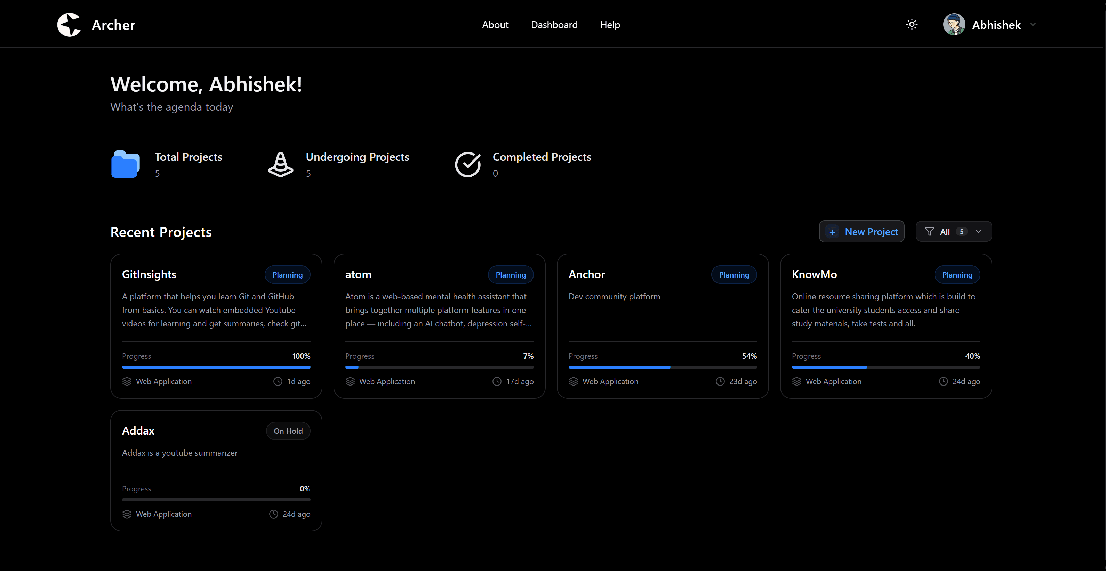Click the plus icon in New Project
This screenshot has height=571, width=1106.
pos(832,232)
